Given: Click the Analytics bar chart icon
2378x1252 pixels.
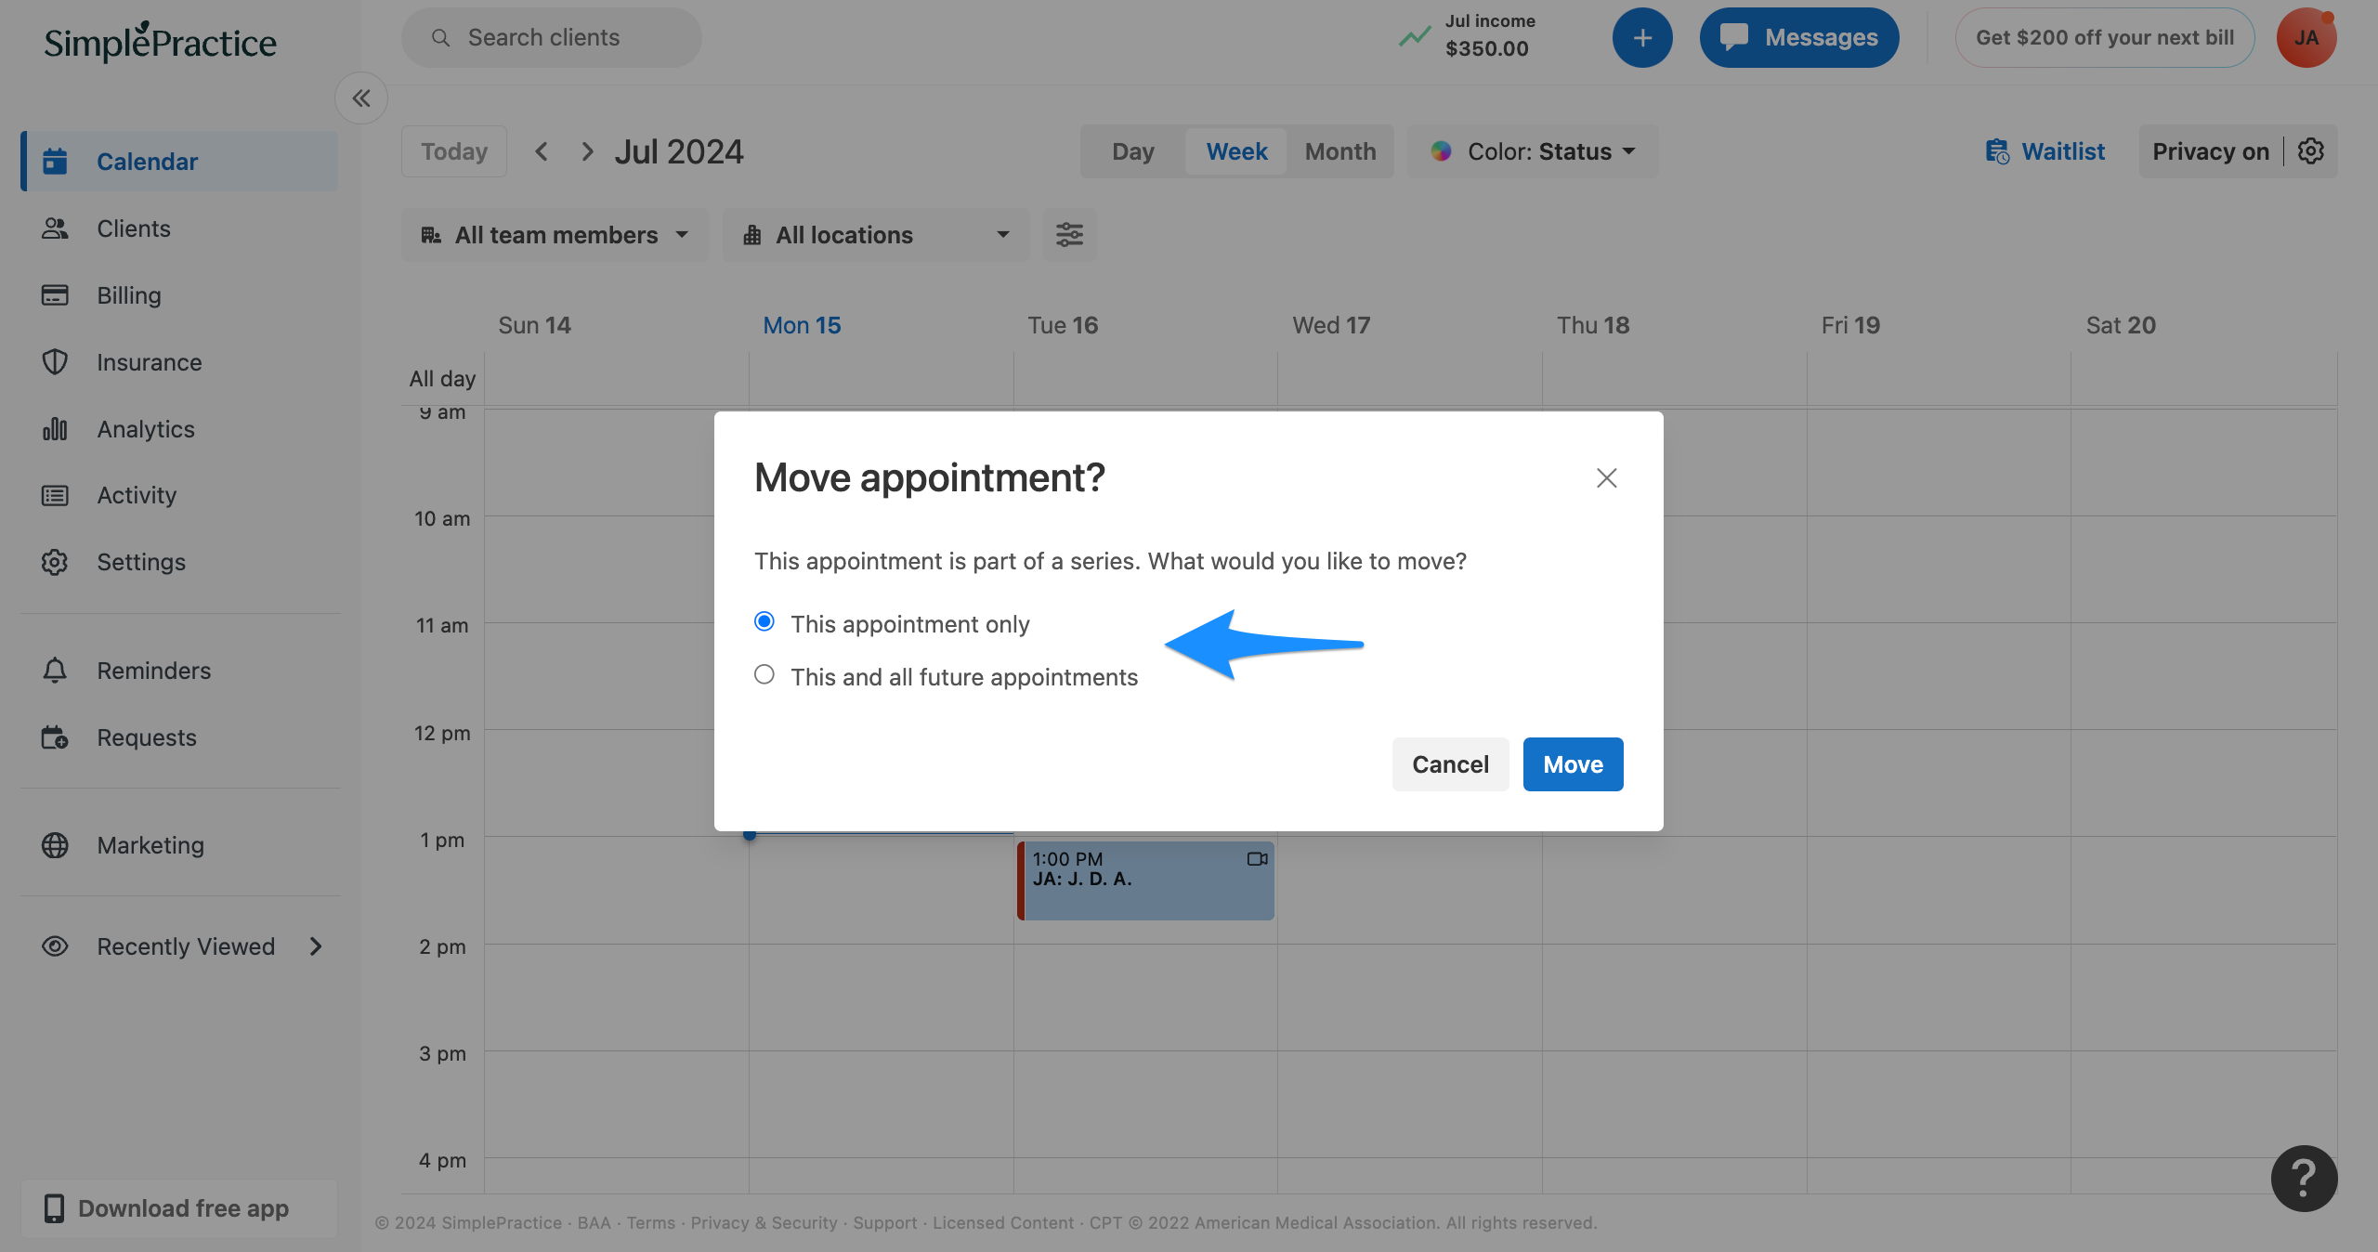Looking at the screenshot, I should 55,429.
